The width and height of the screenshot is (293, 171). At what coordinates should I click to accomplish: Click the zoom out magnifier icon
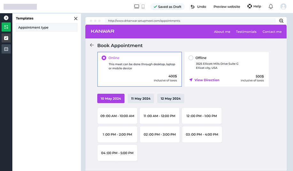(x=281, y=21)
